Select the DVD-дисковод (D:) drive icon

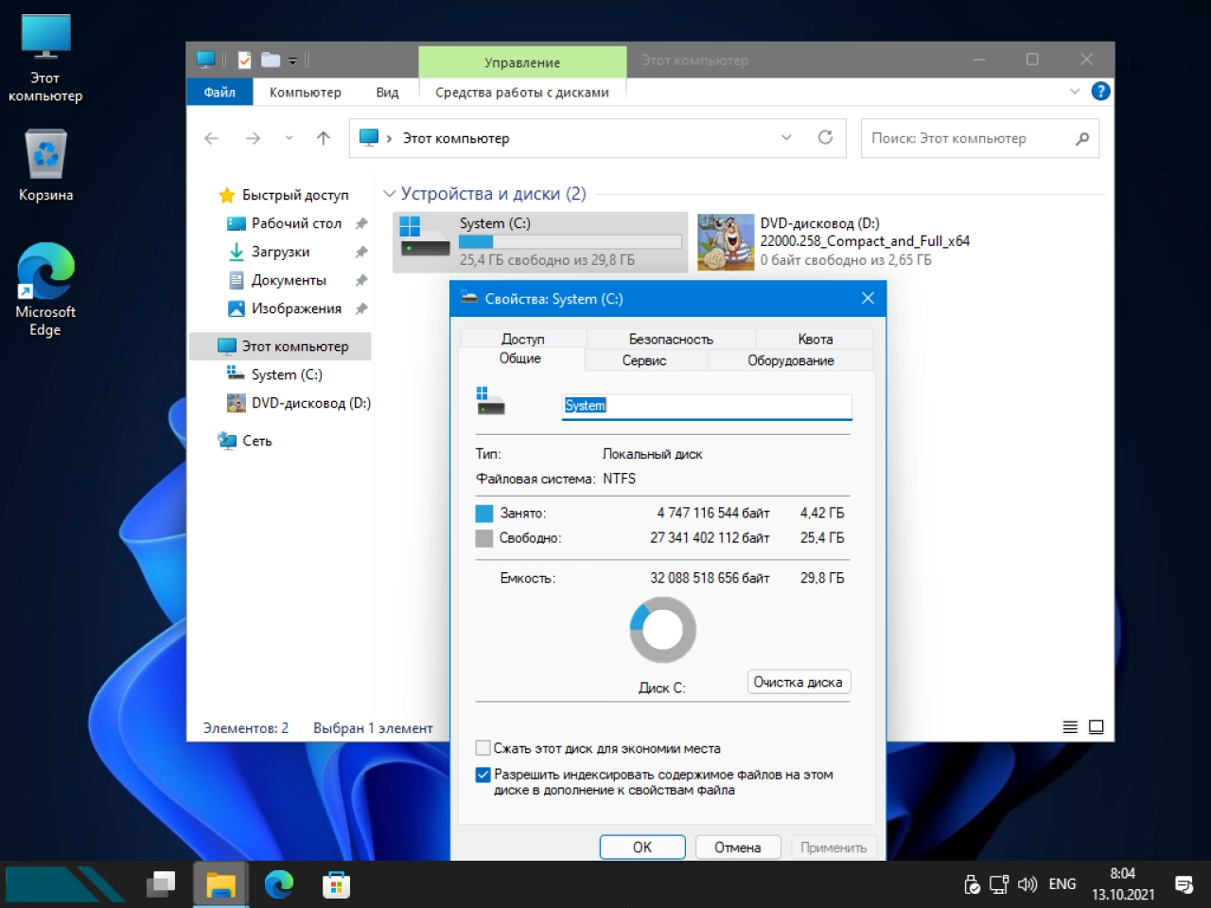coord(726,242)
